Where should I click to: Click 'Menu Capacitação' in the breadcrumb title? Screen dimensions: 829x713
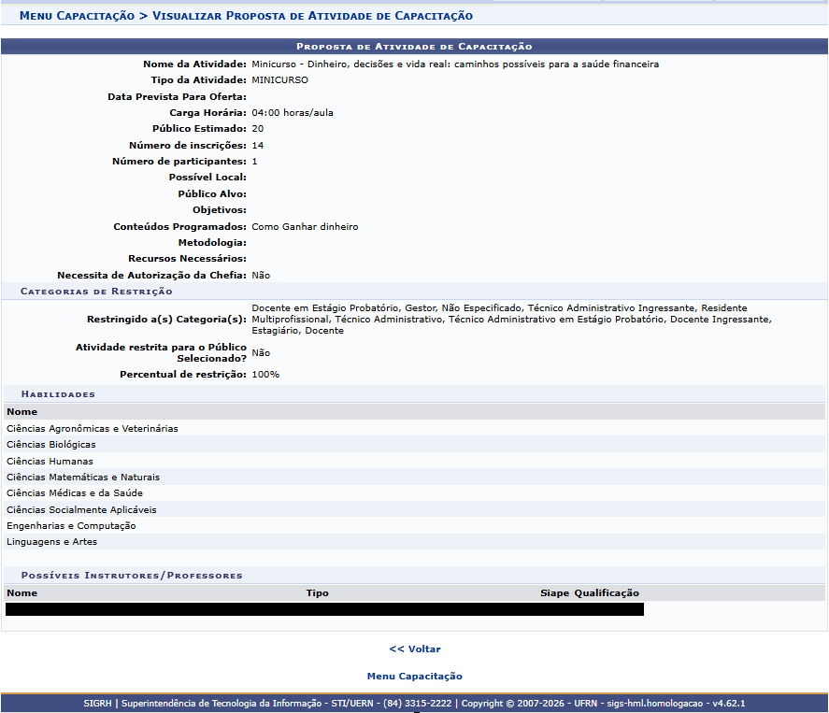pyautogui.click(x=78, y=16)
